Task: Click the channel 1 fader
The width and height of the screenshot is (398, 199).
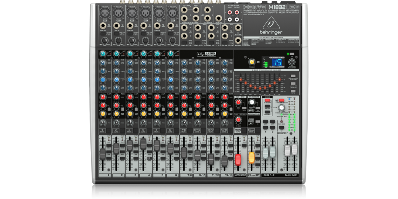Action: tap(103, 154)
